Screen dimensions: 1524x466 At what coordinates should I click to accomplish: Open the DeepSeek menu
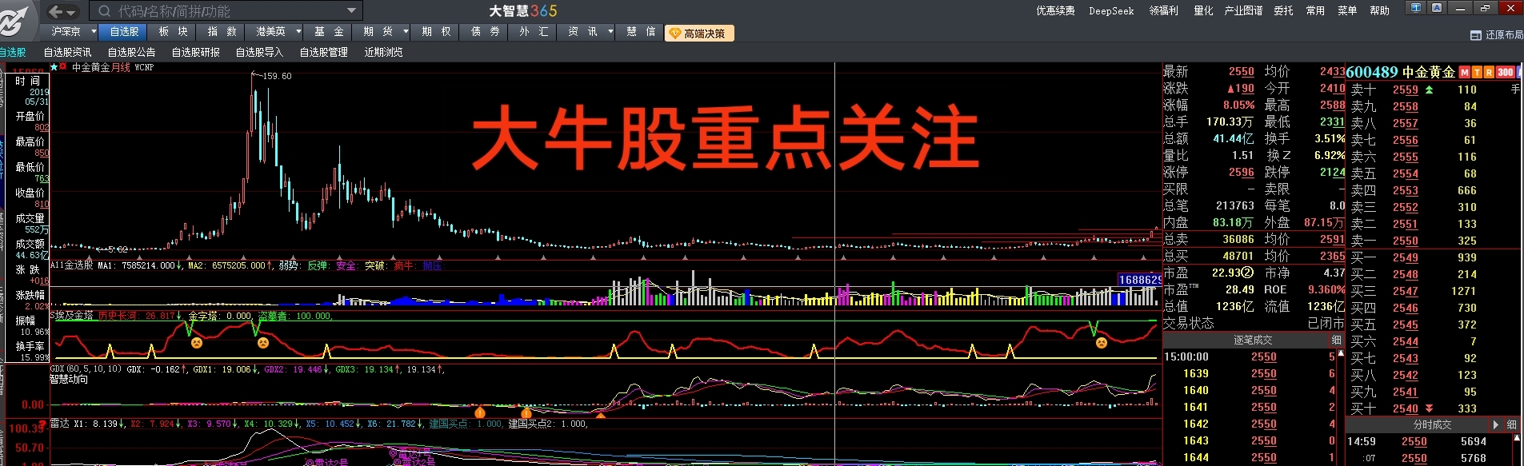[1111, 11]
